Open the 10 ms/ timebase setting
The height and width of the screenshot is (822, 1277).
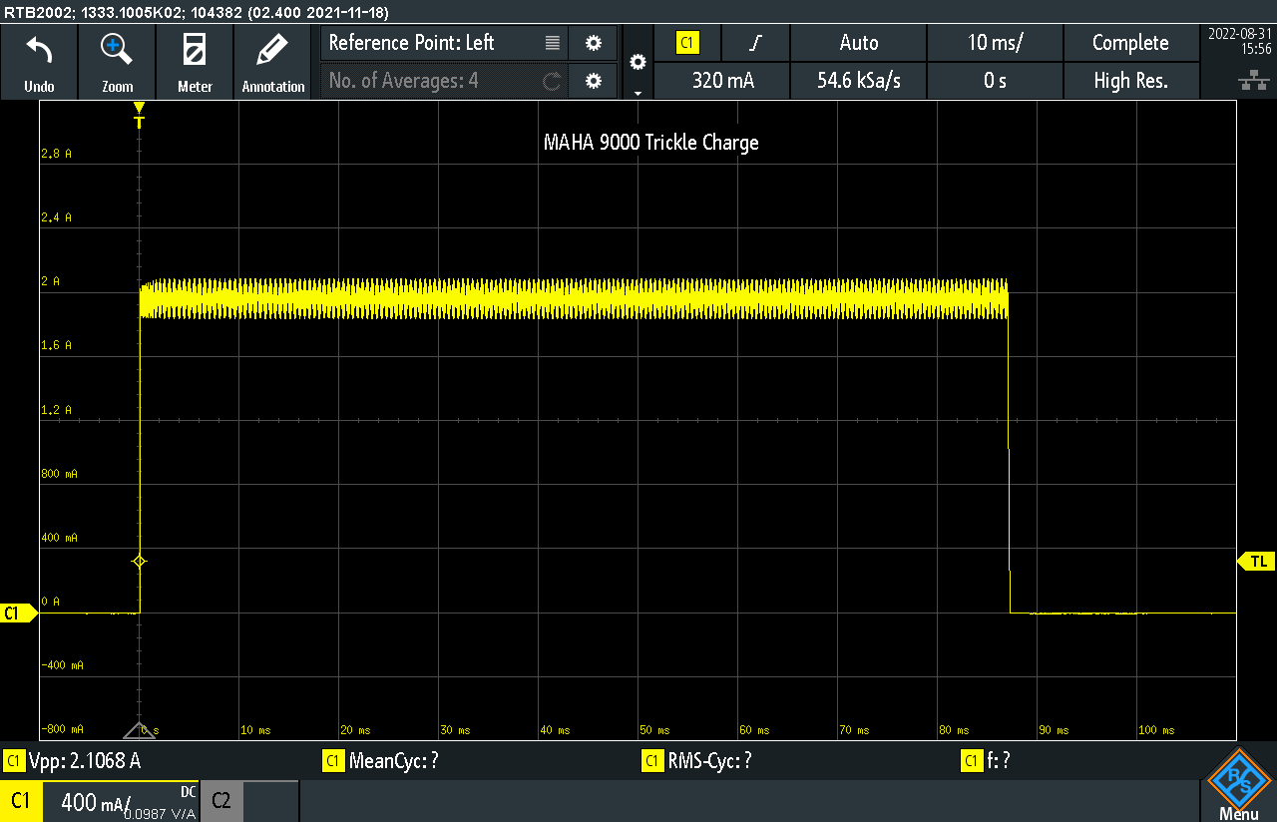(995, 43)
